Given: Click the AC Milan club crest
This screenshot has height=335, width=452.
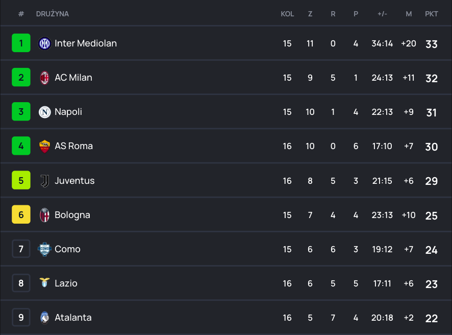Looking at the screenshot, I should 44,78.
